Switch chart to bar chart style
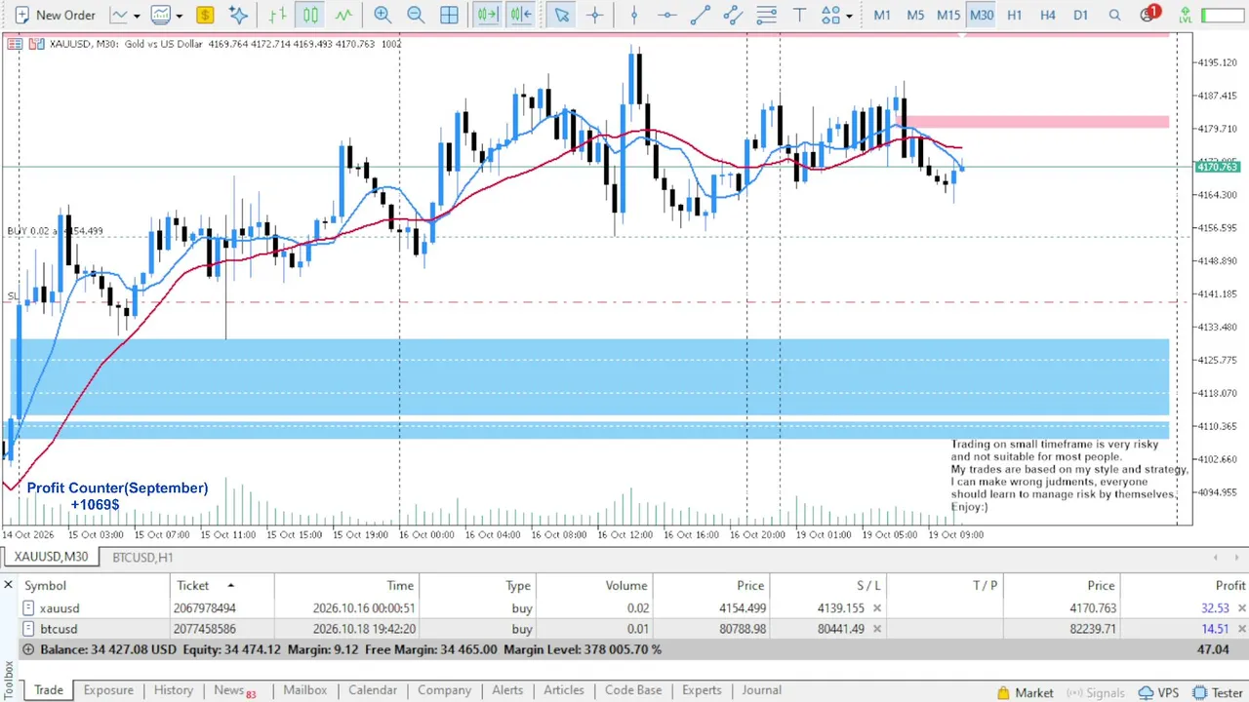Screen dimensions: 1249x702 [278, 15]
